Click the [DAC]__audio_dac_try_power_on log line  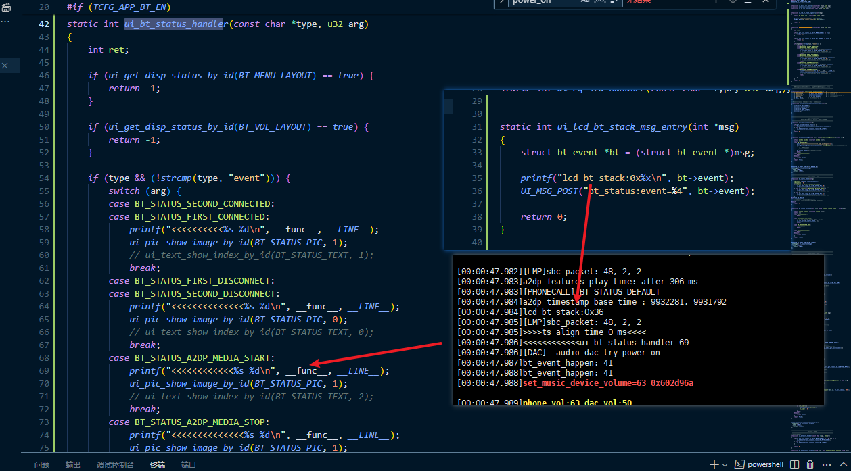559,353
